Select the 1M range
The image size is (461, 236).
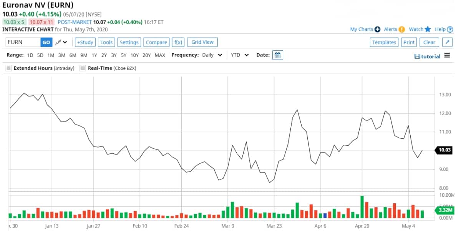51,55
